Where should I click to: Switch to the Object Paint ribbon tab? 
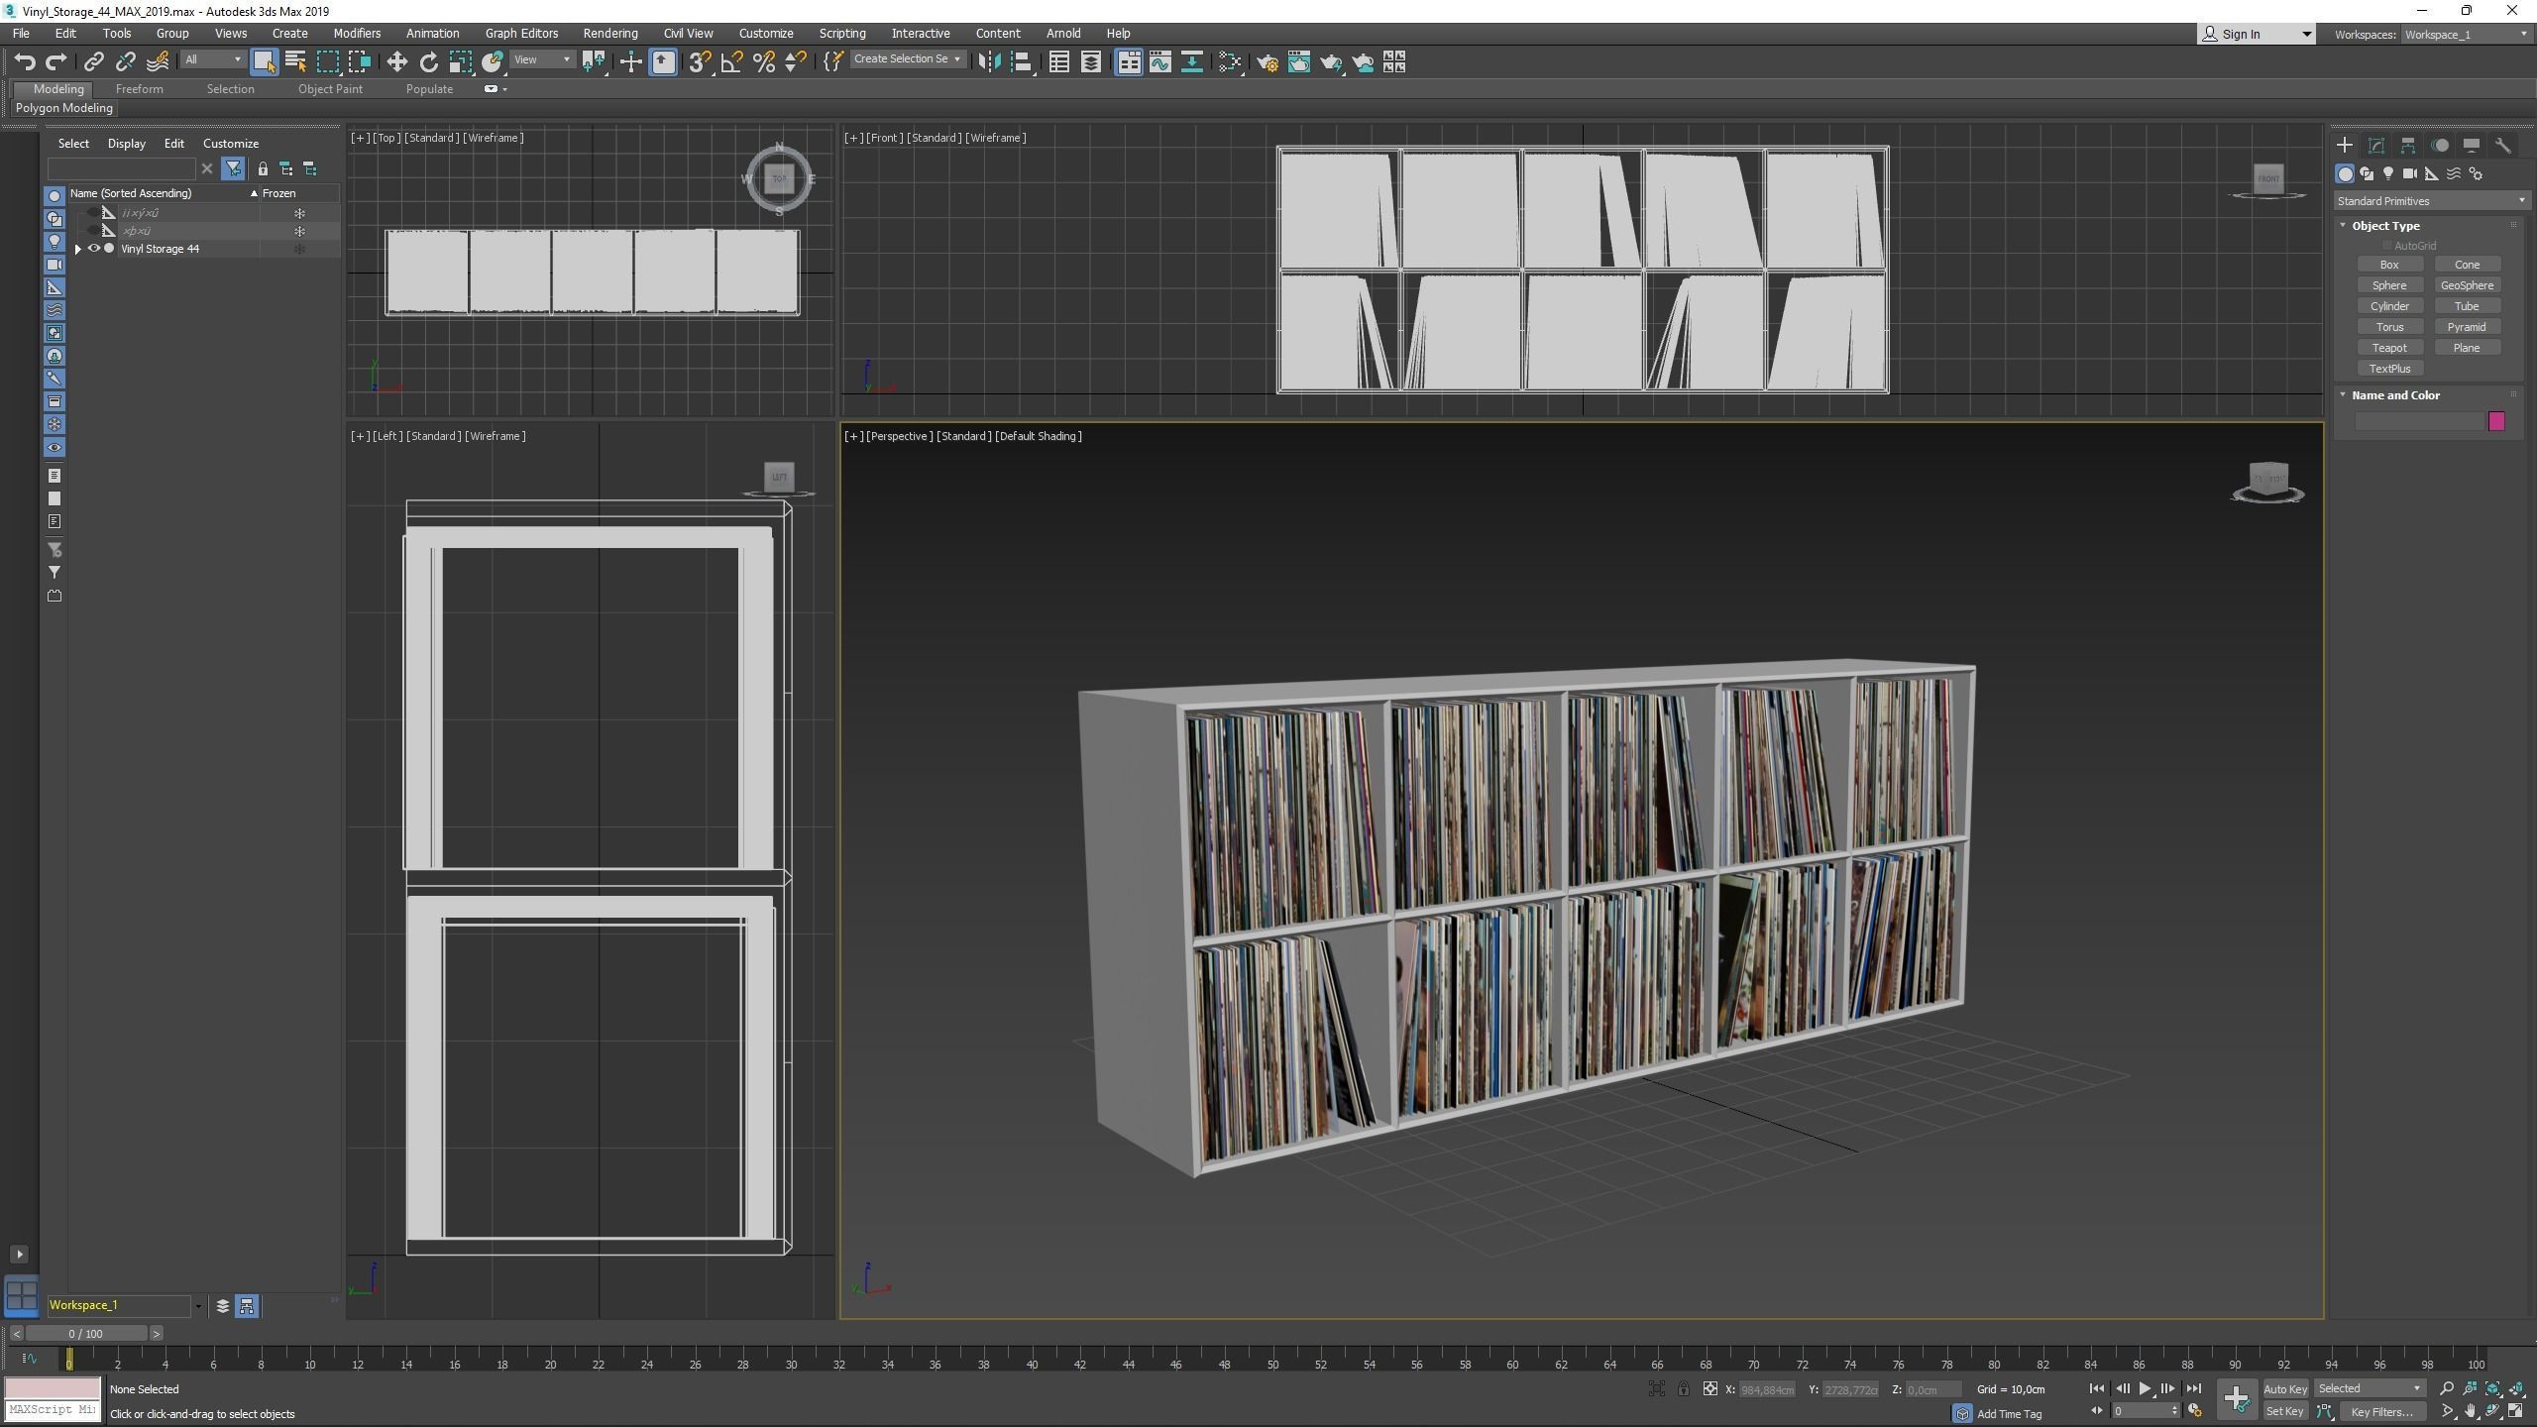(x=330, y=89)
